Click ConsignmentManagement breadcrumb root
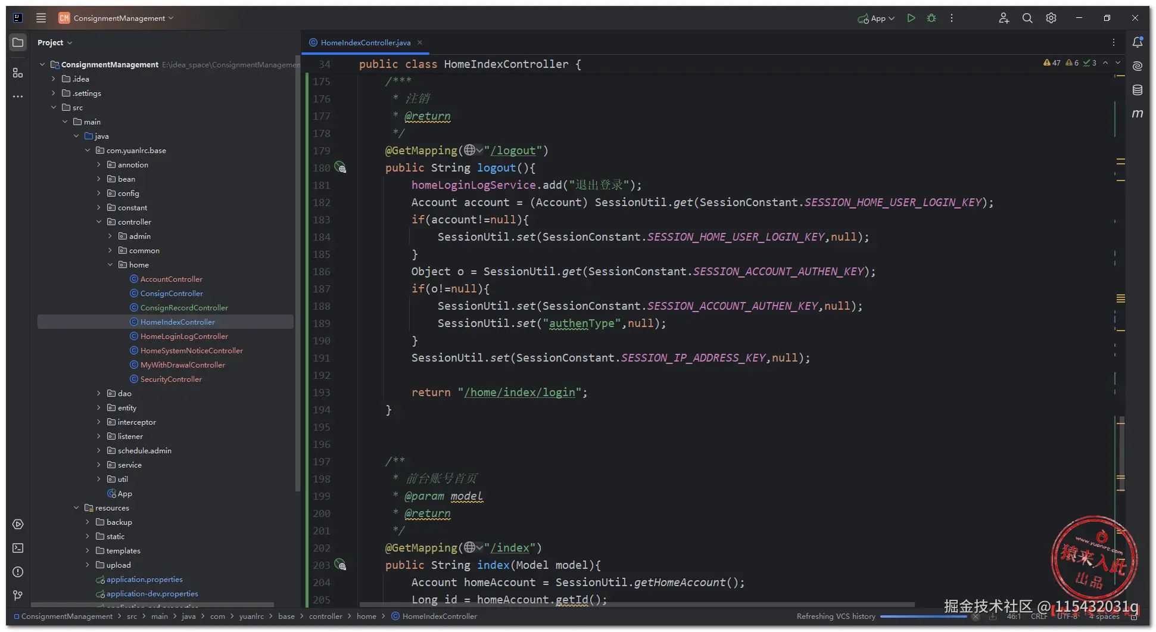This screenshot has width=1156, height=632. tap(63, 617)
